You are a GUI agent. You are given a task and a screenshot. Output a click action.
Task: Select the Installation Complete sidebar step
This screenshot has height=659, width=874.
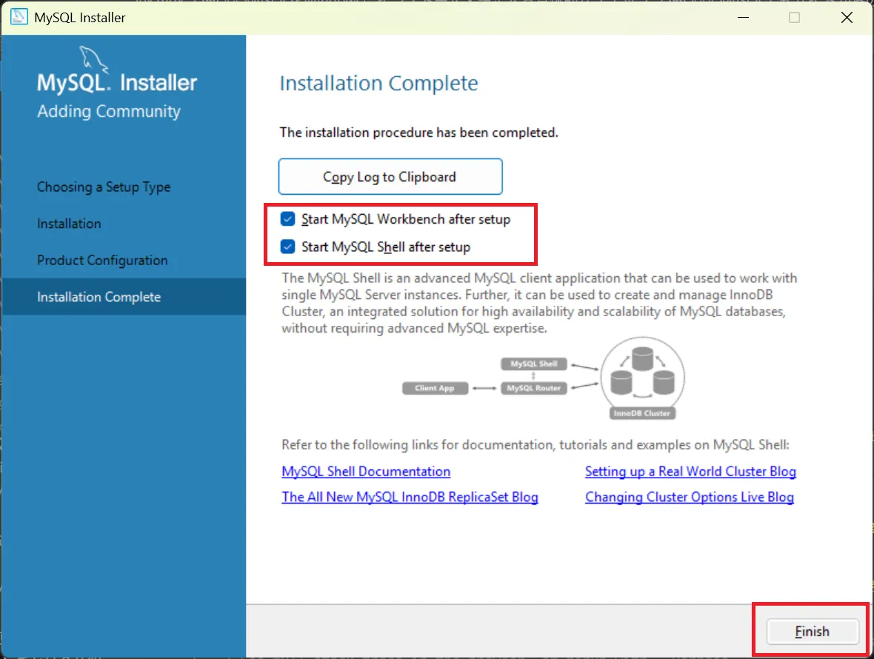[x=99, y=296]
